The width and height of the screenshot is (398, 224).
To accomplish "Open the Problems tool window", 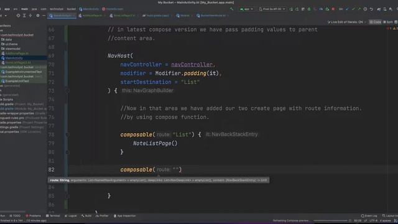I will click(x=33, y=216).
